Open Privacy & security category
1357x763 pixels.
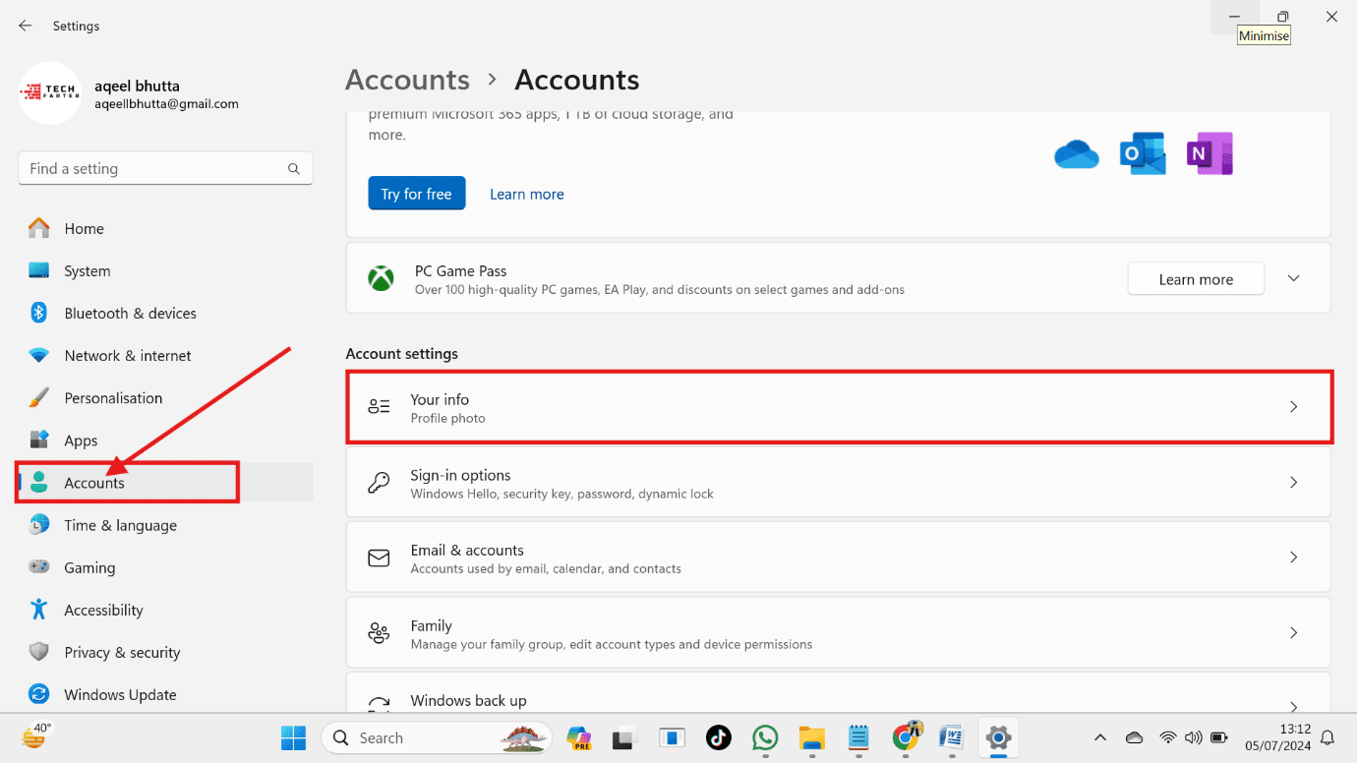click(x=122, y=653)
